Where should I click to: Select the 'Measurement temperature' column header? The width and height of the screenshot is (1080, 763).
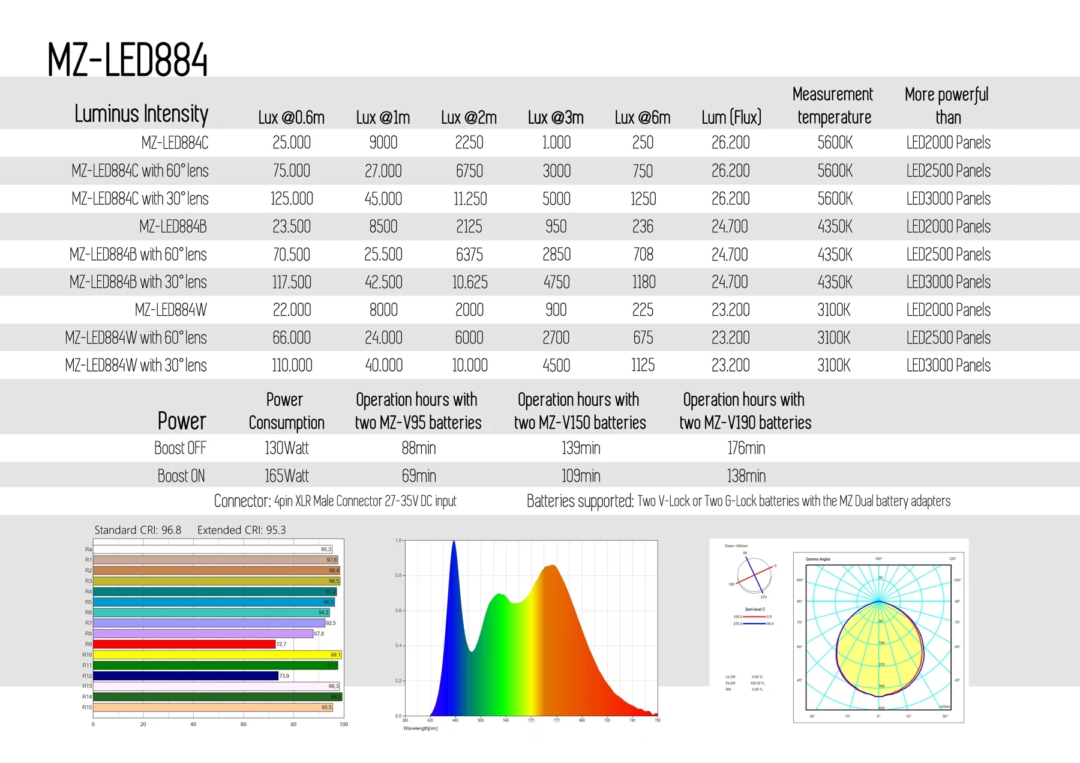(833, 106)
